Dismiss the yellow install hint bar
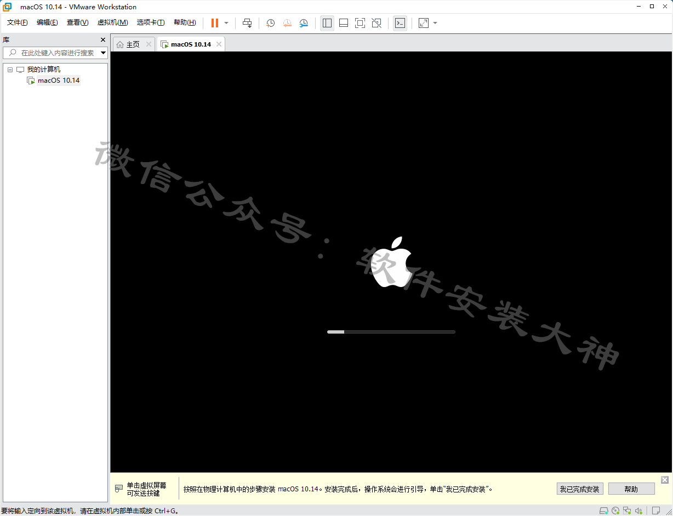 tap(665, 480)
